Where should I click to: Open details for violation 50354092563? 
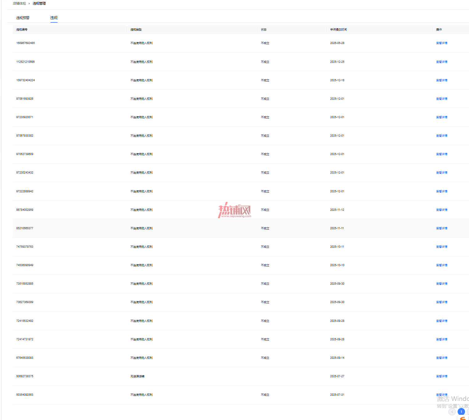point(442,395)
